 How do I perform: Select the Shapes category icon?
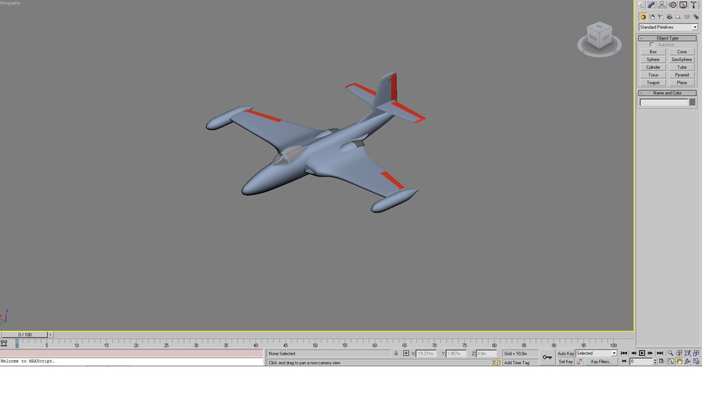pos(652,17)
